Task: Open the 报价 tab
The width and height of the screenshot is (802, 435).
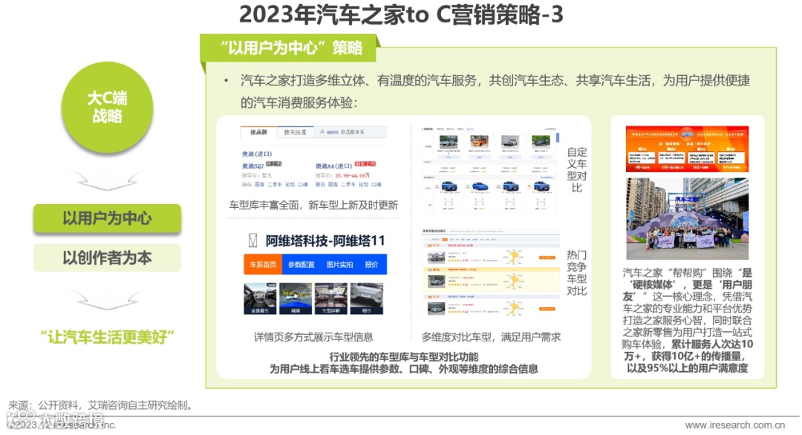Action: (x=371, y=264)
